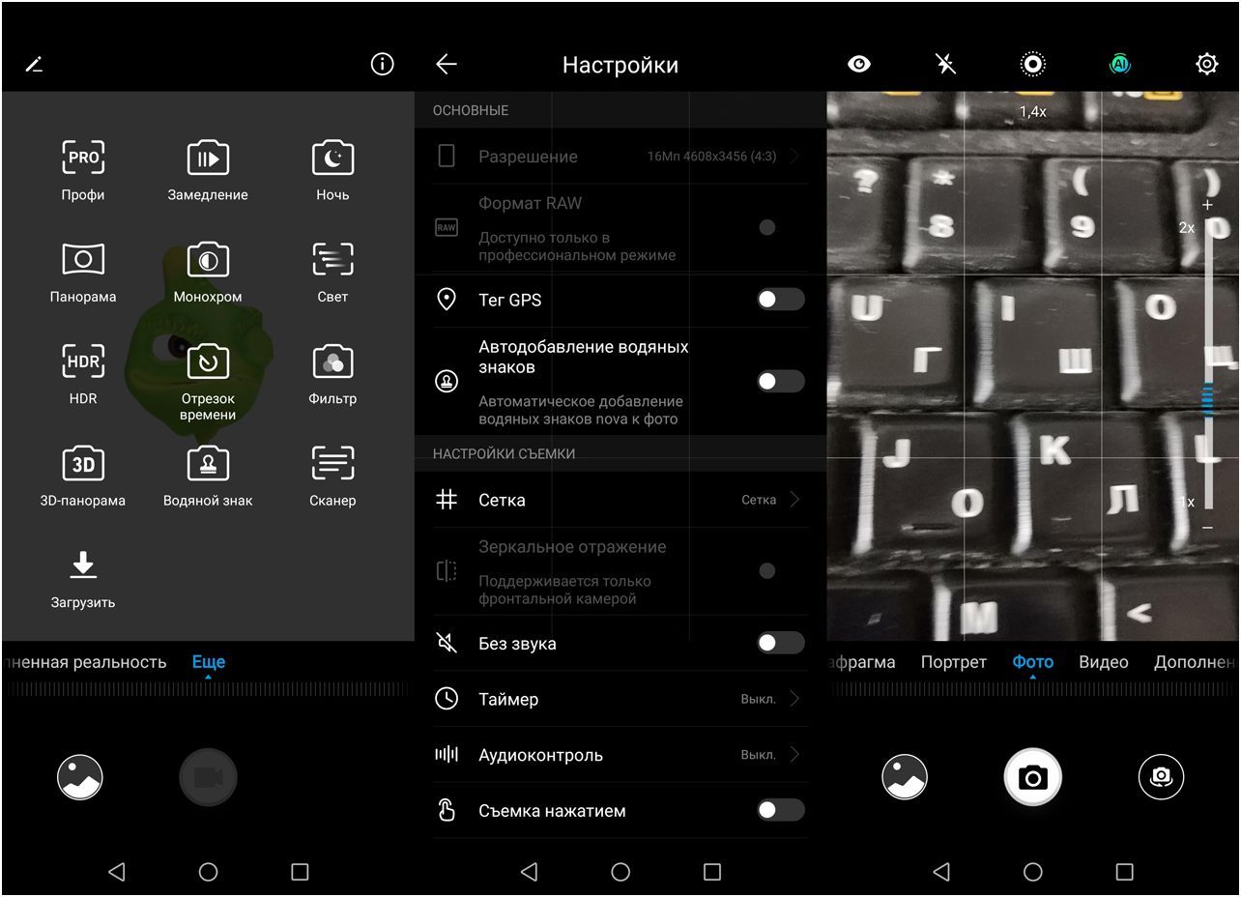1241x897 pixels.
Task: Expand the Таймер setting
Action: click(620, 699)
